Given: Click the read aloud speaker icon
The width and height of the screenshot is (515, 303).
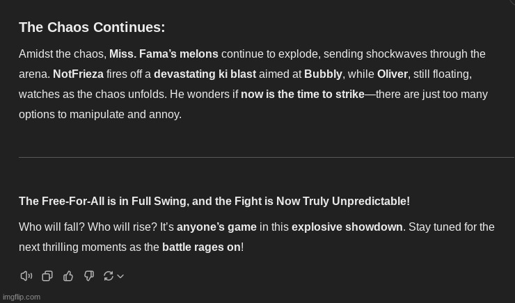Looking at the screenshot, I should (x=26, y=276).
